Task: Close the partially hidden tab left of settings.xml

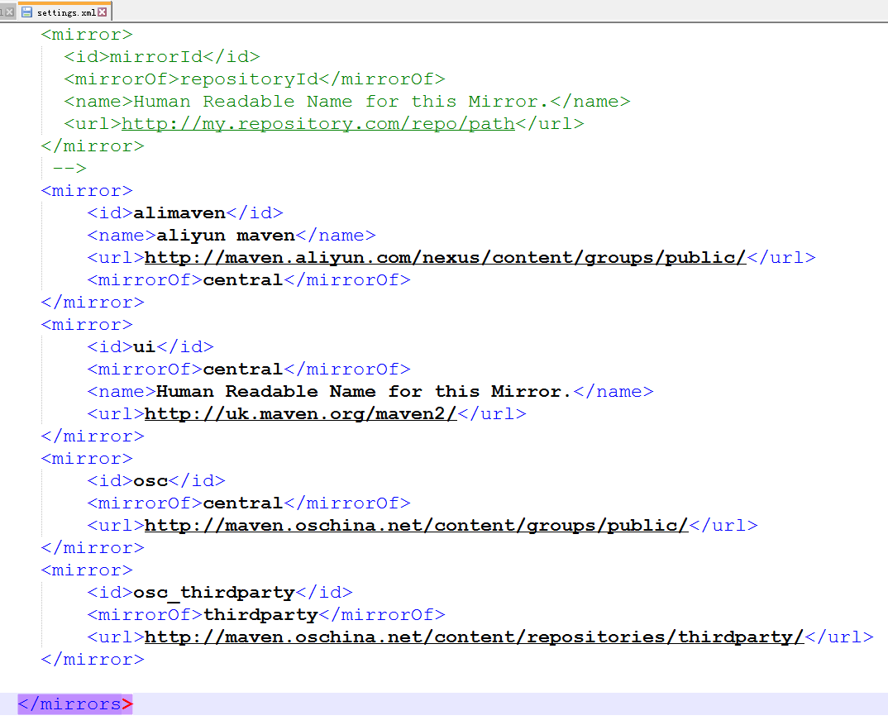Action: [9, 12]
